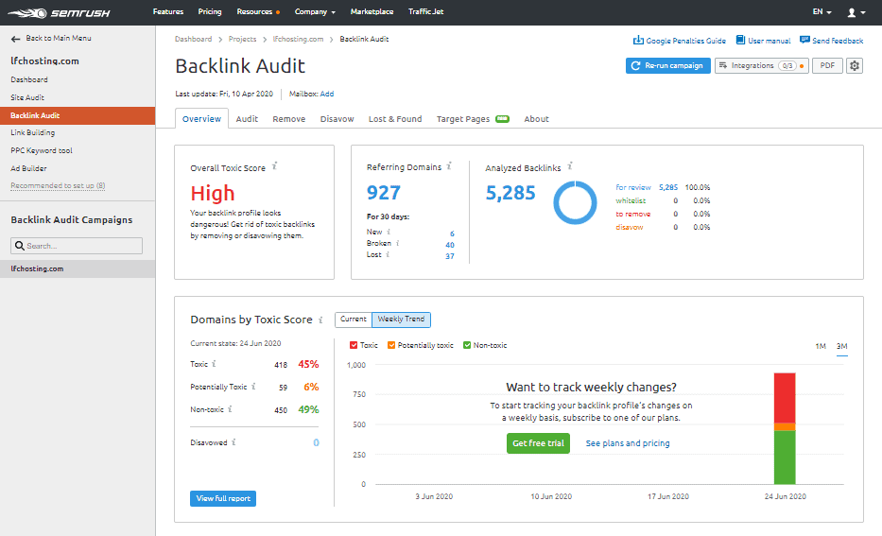Click the 5,285 for review count
The image size is (882, 536).
click(x=668, y=187)
